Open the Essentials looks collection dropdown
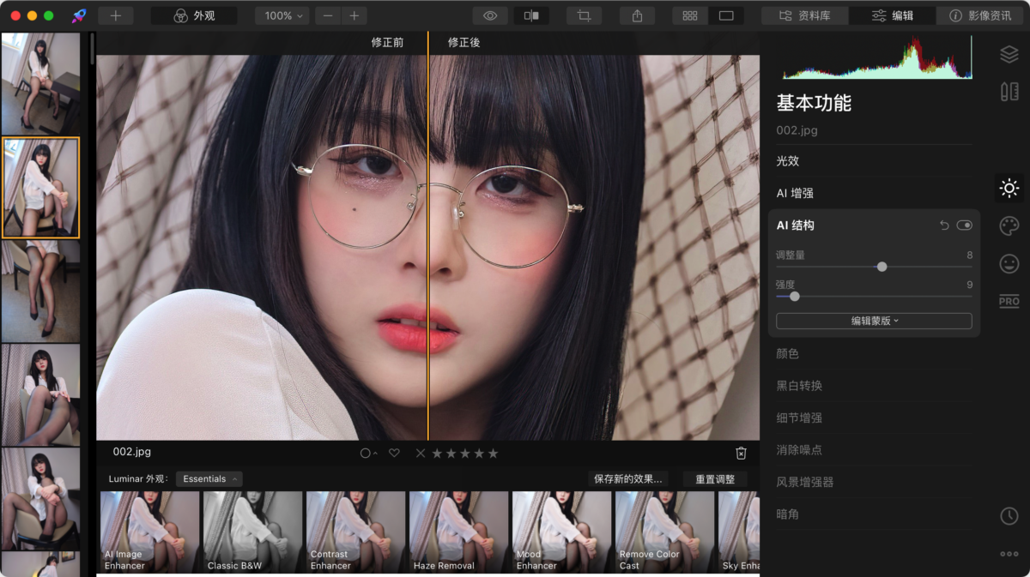1030x577 pixels. click(209, 479)
